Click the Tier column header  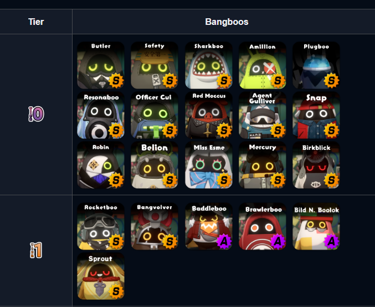36,22
